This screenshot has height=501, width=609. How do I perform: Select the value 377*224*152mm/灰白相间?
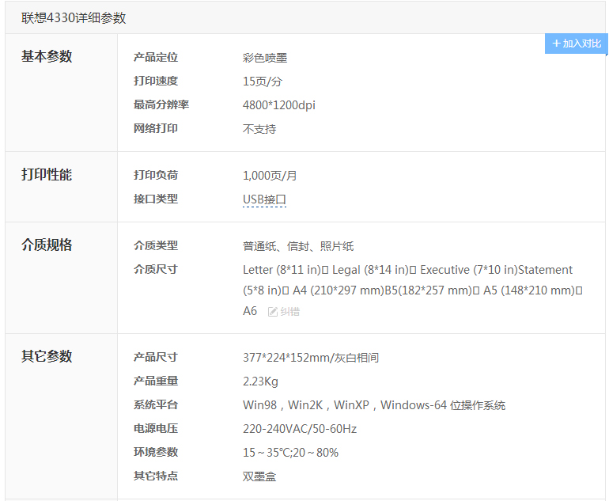pos(311,358)
